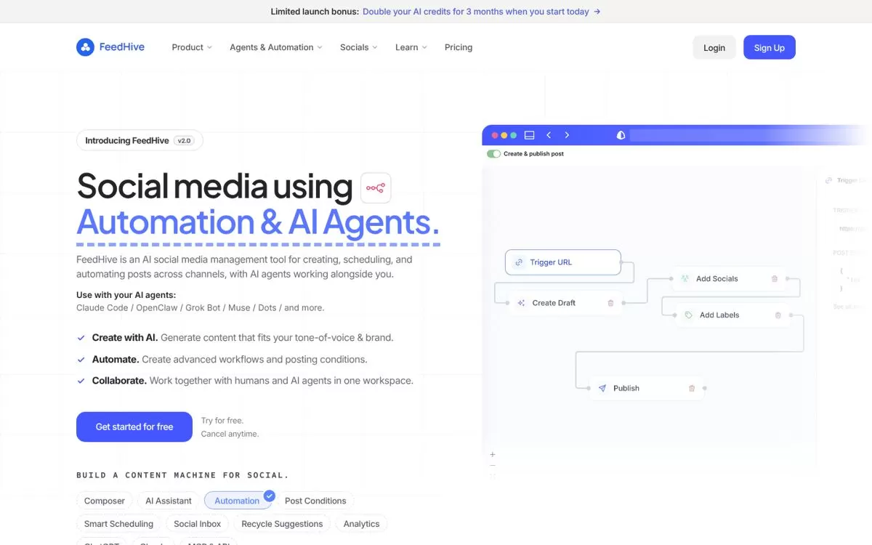The height and width of the screenshot is (545, 872).
Task: Open the Product dropdown menu
Action: pos(192,47)
